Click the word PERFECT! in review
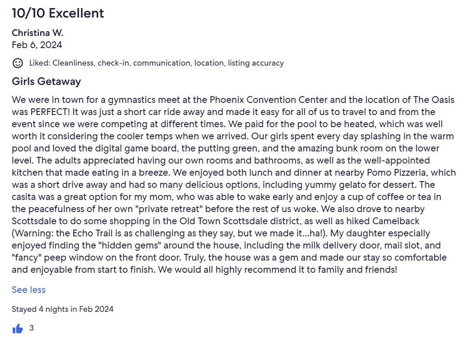The image size is (471, 337). (x=50, y=112)
